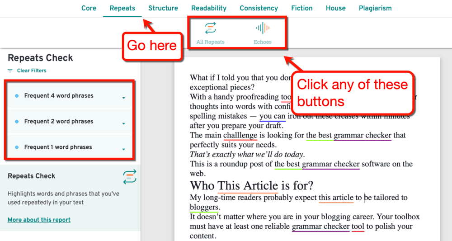Screen dimensions: 452x241
Task: Open the All Repeats report icon
Action: [211, 28]
